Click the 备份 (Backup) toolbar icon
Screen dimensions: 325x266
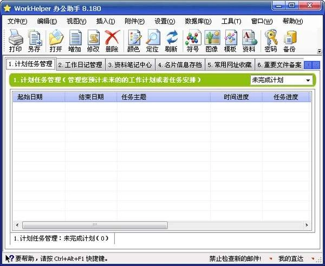[289, 41]
